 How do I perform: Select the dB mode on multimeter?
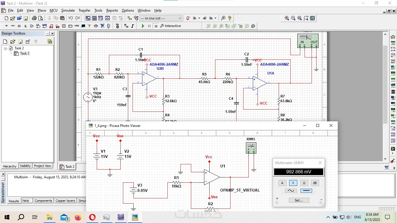click(x=315, y=183)
